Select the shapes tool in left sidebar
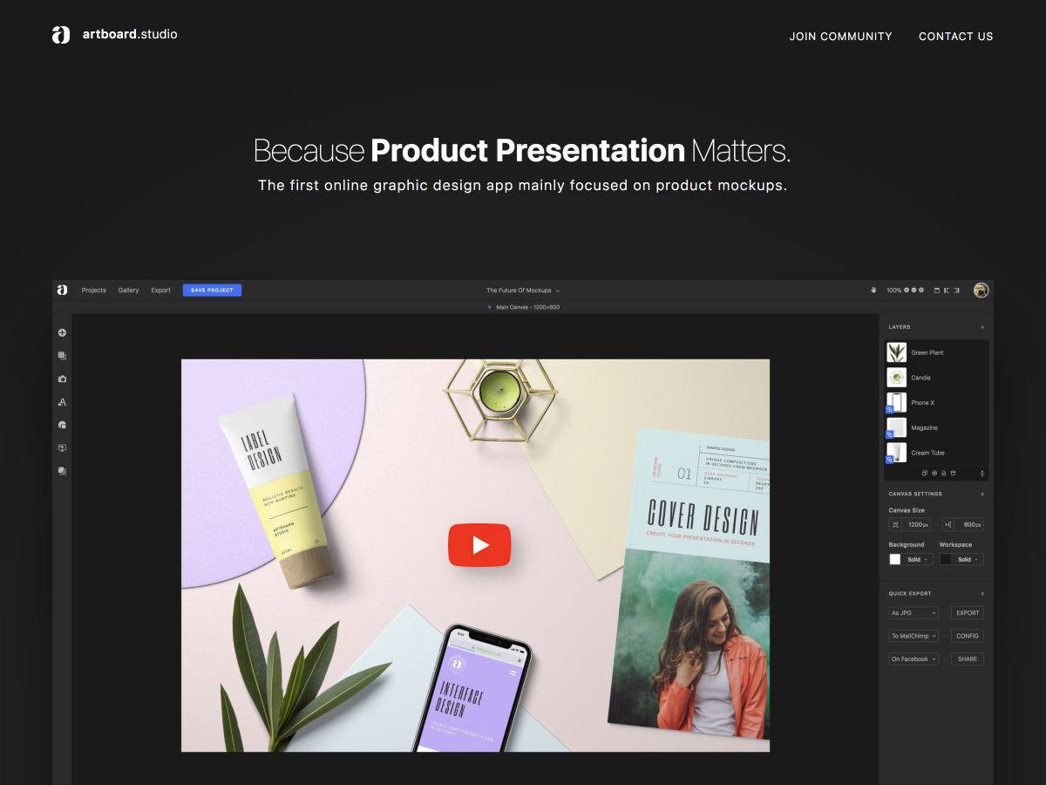The image size is (1046, 785). click(x=62, y=425)
